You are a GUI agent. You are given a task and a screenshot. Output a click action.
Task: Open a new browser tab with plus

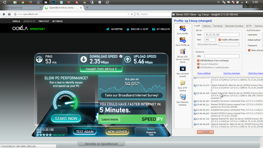point(87,8)
